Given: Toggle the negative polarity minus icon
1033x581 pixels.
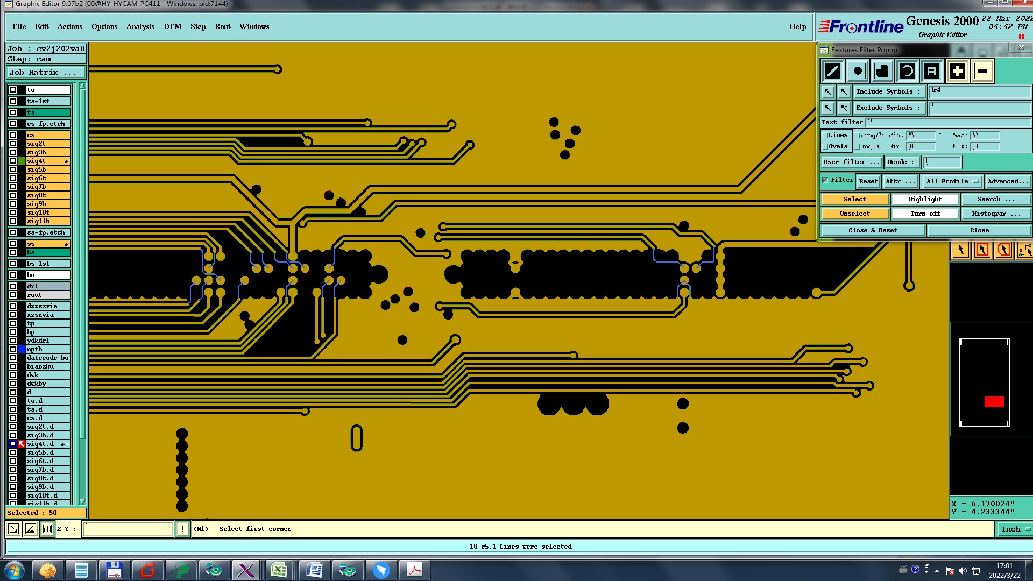Looking at the screenshot, I should tap(982, 71).
